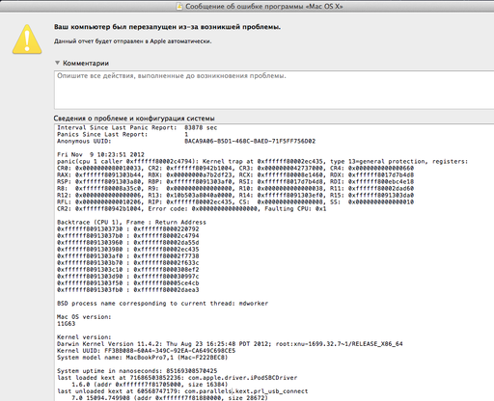Click the Kernel UUID line in report
The image size is (494, 401).
[146, 351]
